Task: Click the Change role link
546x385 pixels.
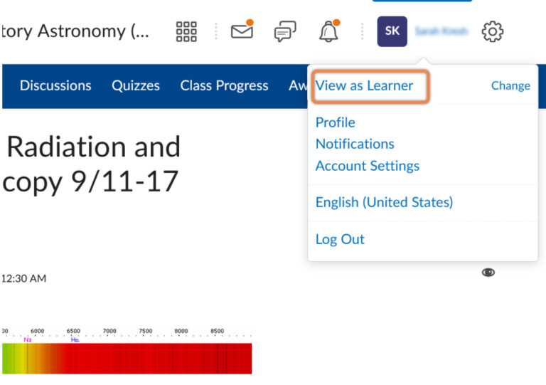Action: tap(510, 85)
